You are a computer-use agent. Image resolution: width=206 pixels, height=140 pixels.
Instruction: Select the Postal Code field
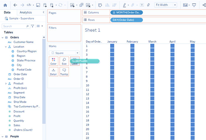click(24, 70)
